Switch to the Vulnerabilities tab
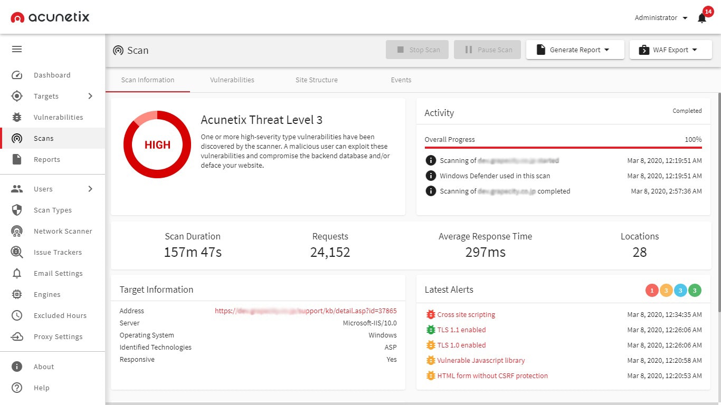Viewport: 721px width, 405px height. point(232,80)
